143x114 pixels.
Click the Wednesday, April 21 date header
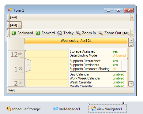click(76, 41)
